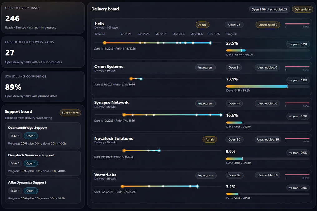This screenshot has height=211, width=317.
Task: Click Orion Systems' In progress badge
Action: 205,67
